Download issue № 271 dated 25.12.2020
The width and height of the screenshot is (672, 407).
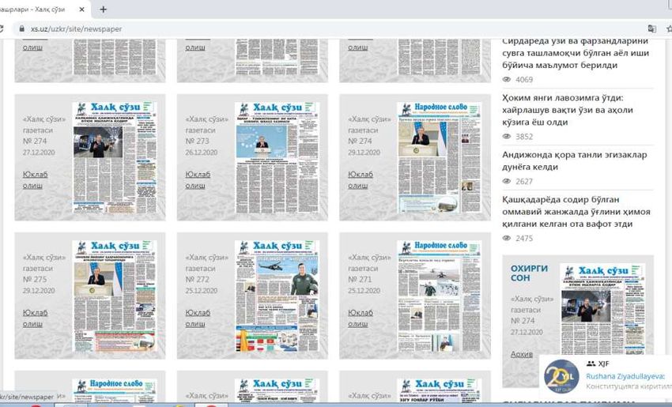point(361,318)
